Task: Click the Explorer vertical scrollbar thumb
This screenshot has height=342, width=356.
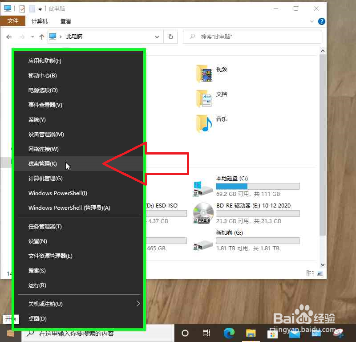Action: (x=323, y=145)
